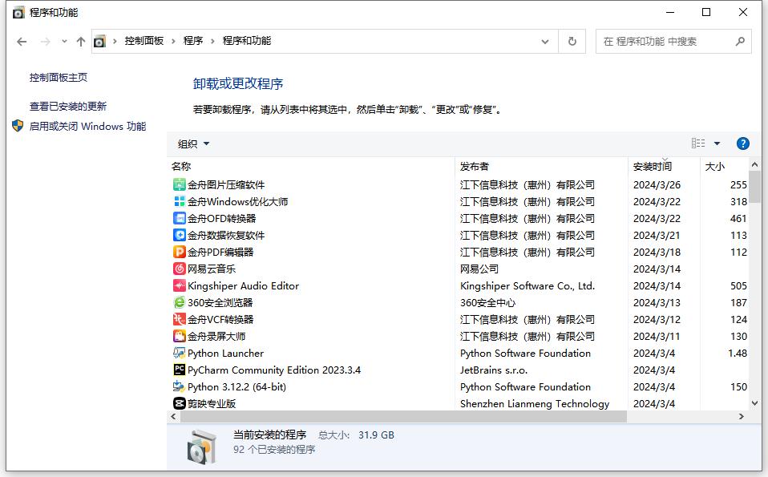Screen dimensions: 768x477
Task: Open the view options dropdown arrow
Action: click(717, 144)
